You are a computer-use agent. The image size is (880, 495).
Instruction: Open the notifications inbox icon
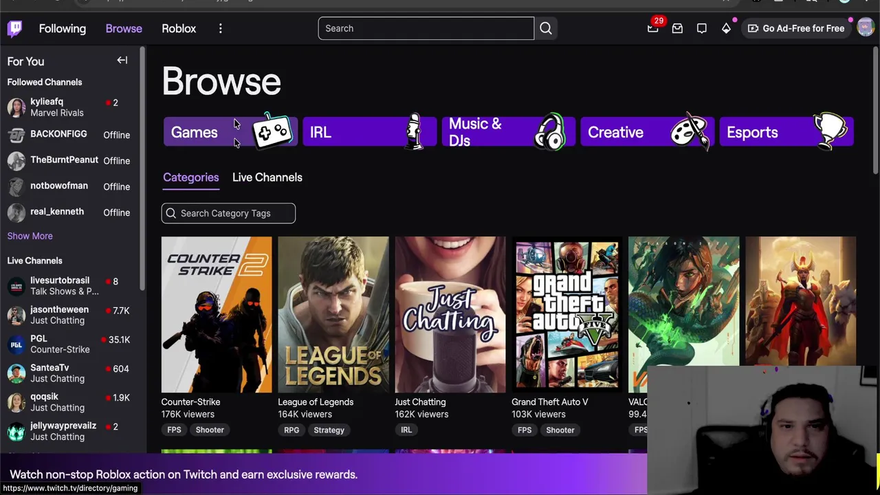point(677,28)
